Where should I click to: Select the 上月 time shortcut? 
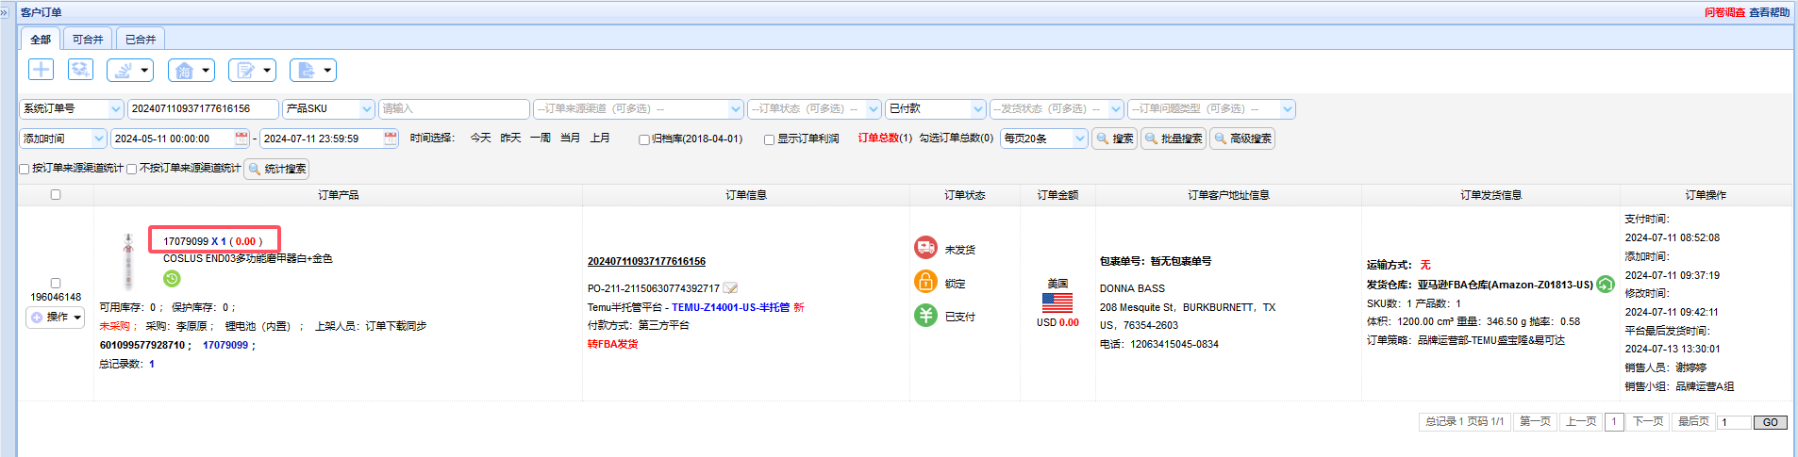pos(600,139)
